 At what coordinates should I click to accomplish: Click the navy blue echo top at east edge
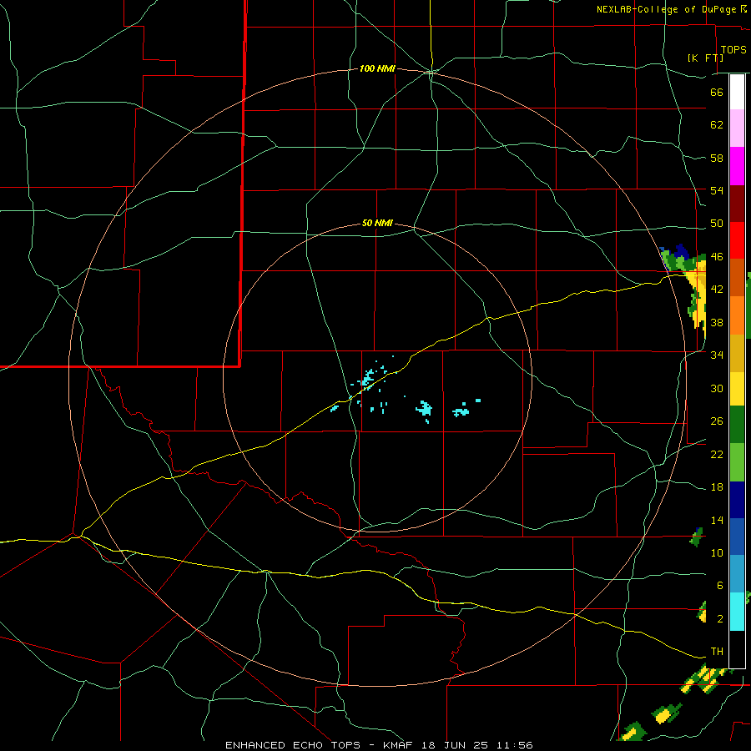click(x=681, y=250)
